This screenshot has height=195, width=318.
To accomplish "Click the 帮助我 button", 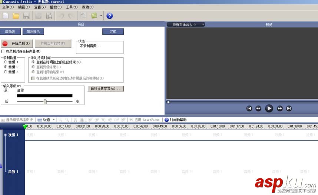I will (10, 31).
